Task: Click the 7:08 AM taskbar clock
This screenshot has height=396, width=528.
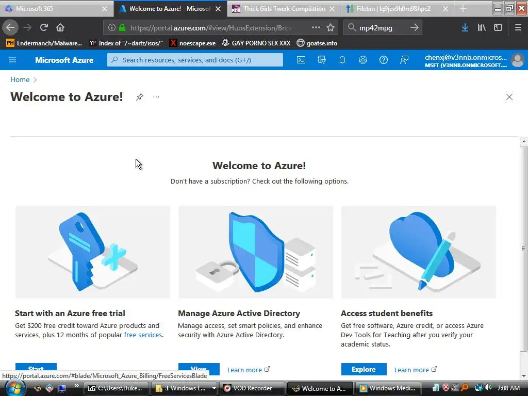Action: click(x=508, y=388)
